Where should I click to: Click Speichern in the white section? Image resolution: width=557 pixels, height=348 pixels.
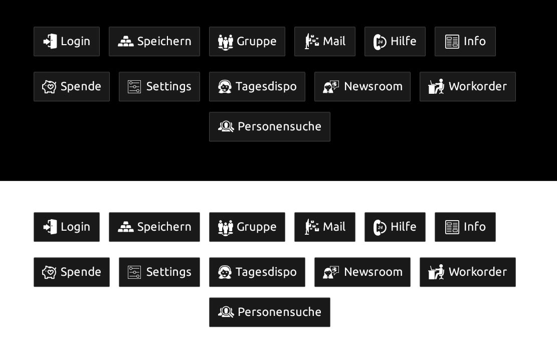pyautogui.click(x=154, y=227)
